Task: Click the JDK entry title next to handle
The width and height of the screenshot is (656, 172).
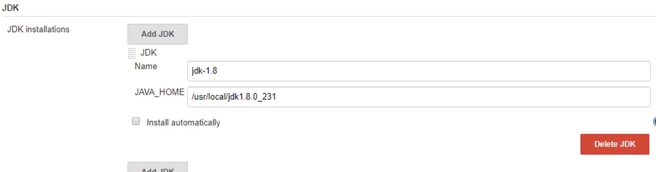Action: 148,53
